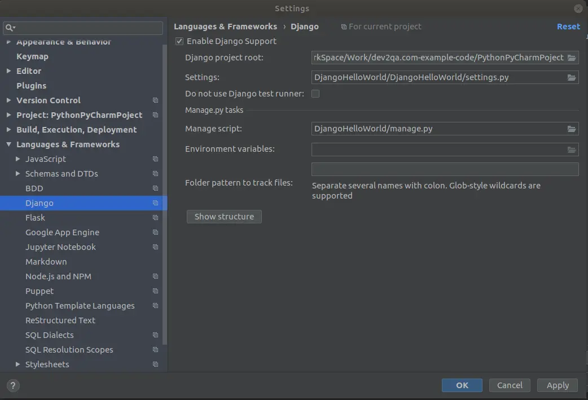The image size is (588, 400).
Task: Select ReStructured Text settings
Action: [x=60, y=320]
